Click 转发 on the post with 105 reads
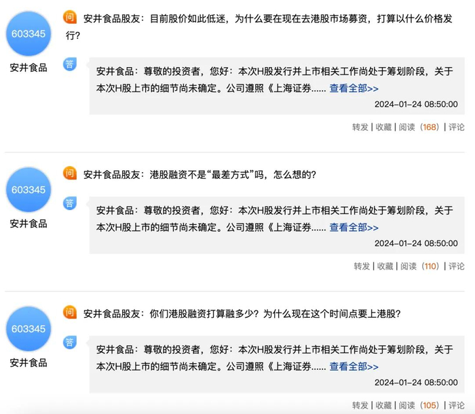 tap(360, 405)
